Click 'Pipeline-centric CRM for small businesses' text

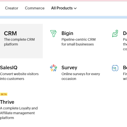tap(79, 42)
